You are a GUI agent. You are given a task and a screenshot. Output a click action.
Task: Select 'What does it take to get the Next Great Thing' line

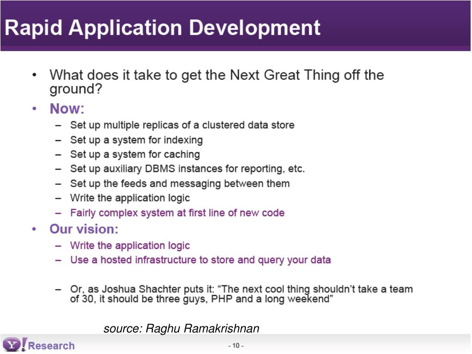click(x=217, y=82)
